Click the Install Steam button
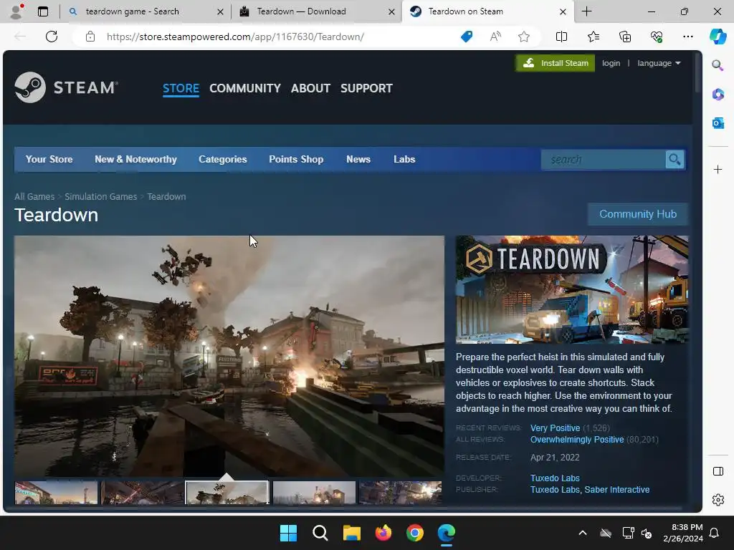Screen dimensions: 734x550 tap(556, 63)
